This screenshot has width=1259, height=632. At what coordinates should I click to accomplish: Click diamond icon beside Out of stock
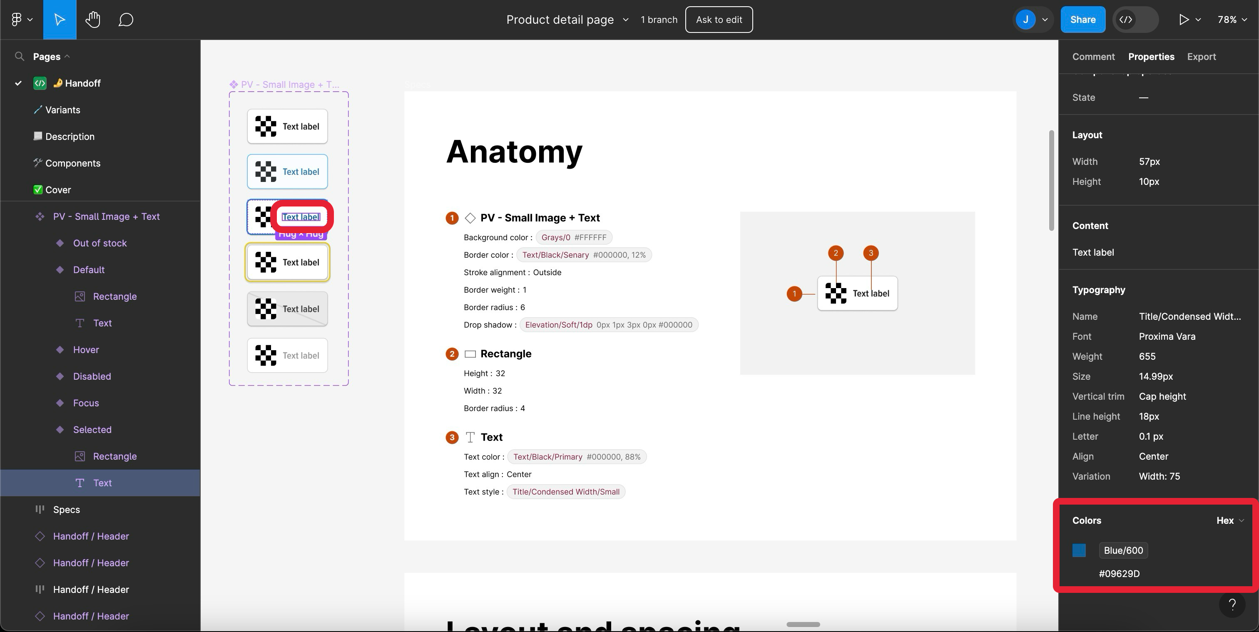60,243
